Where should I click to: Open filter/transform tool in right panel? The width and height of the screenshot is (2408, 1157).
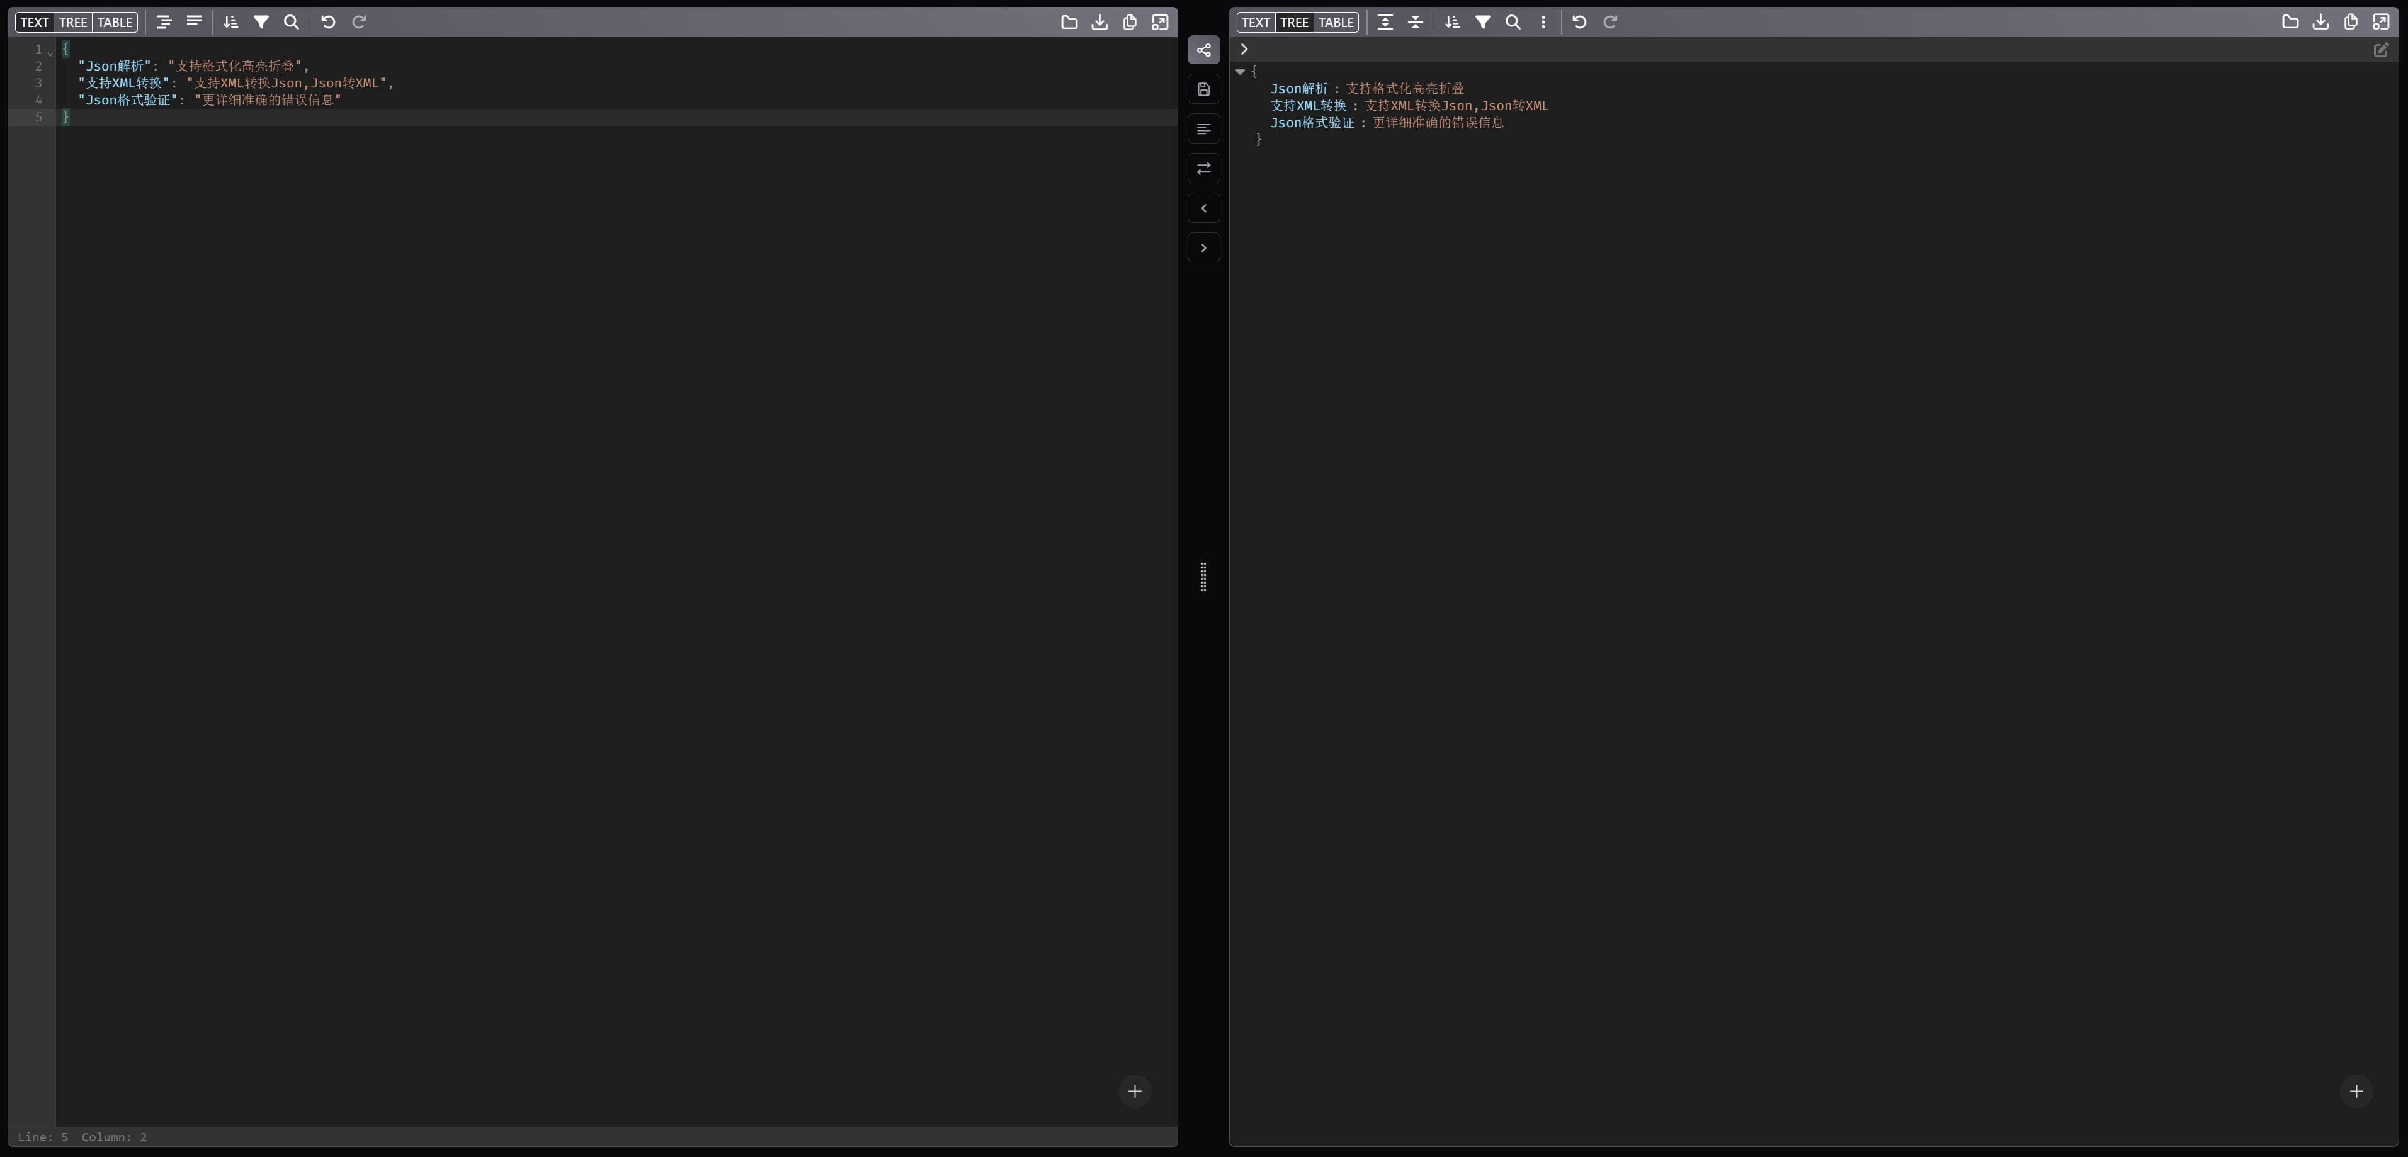(1482, 23)
